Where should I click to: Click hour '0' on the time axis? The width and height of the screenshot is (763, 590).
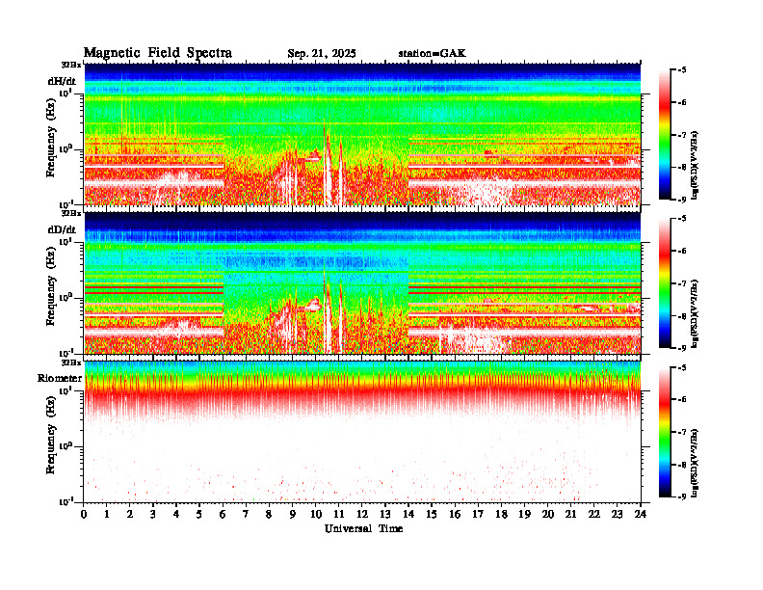click(84, 515)
